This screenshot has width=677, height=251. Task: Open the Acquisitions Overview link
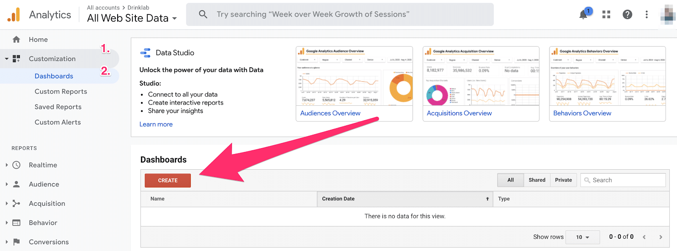[459, 113]
